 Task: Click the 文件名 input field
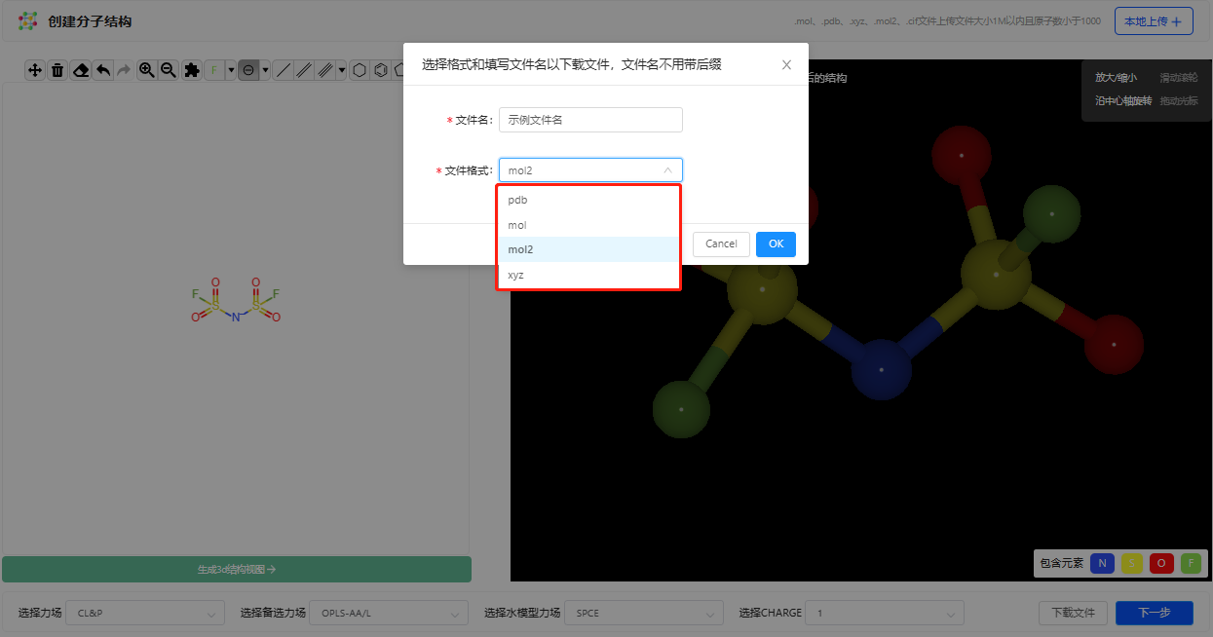coord(590,120)
